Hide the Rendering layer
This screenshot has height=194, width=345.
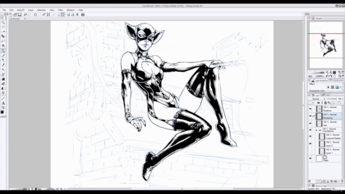coord(310,116)
